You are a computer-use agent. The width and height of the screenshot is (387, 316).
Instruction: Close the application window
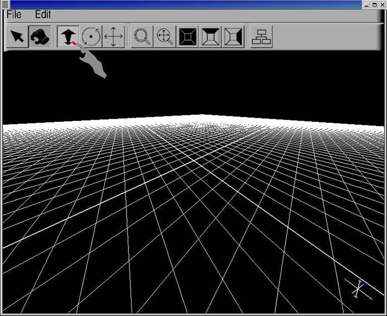tap(382, 5)
